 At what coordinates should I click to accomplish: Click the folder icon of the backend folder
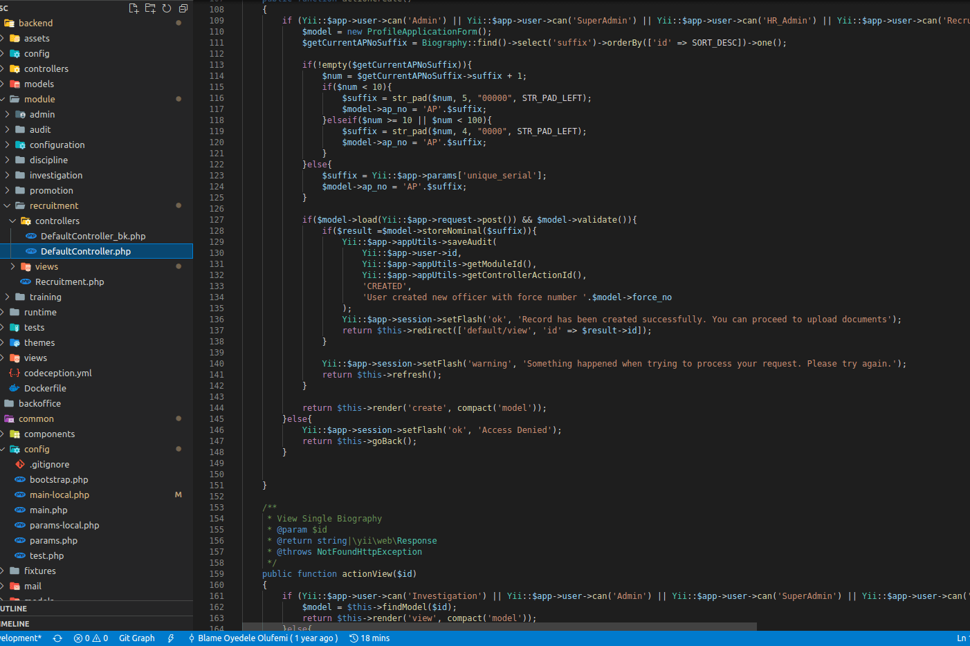[x=9, y=23]
